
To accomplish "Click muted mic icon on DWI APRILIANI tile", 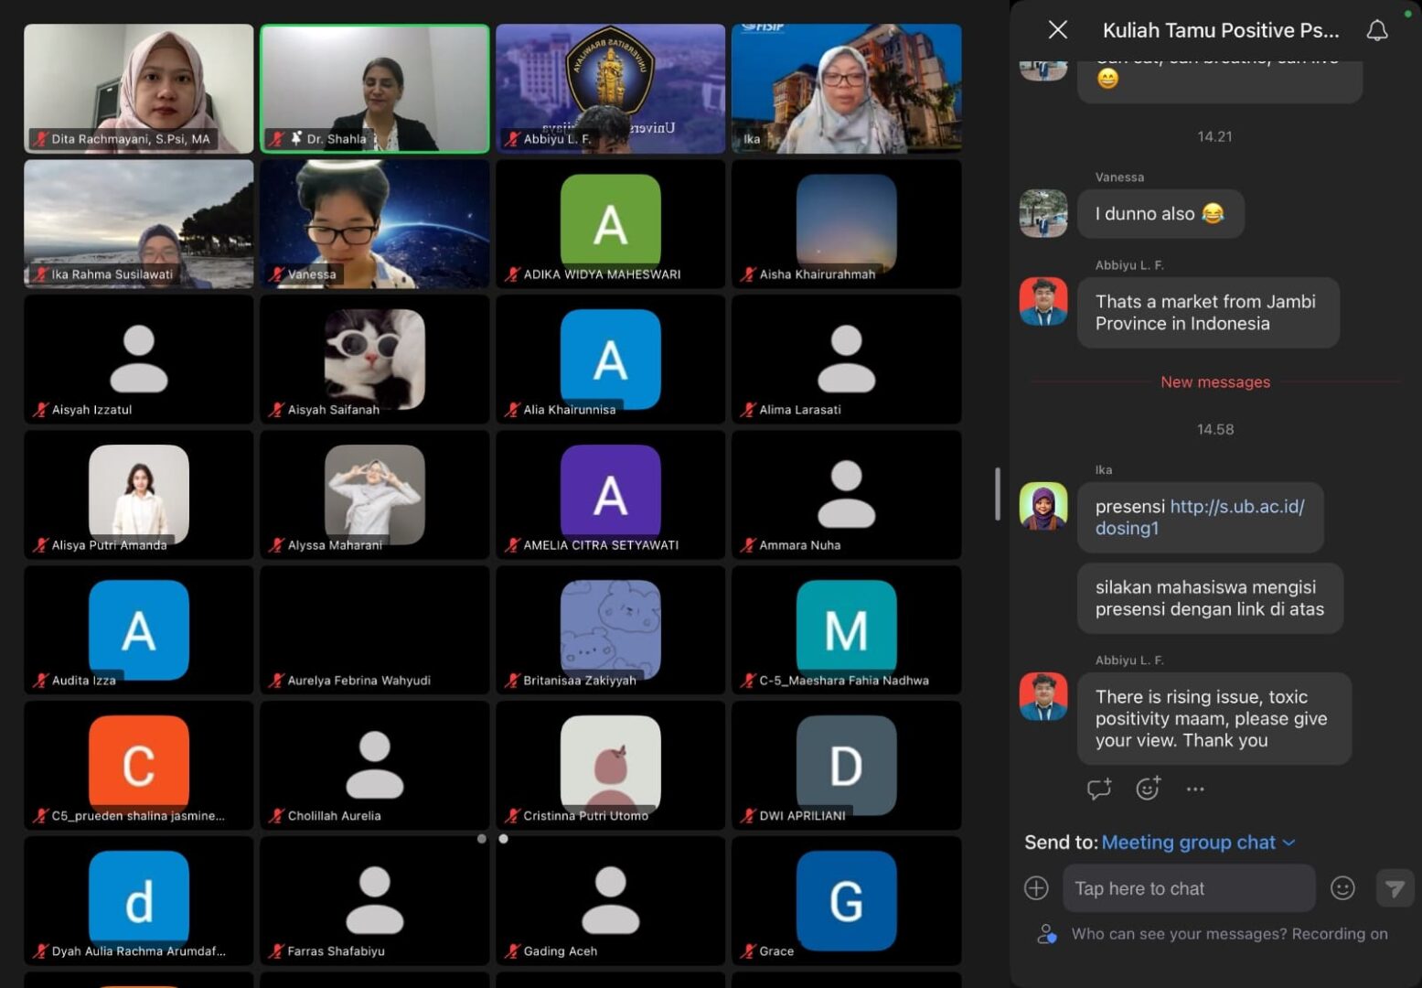I will click(x=748, y=816).
